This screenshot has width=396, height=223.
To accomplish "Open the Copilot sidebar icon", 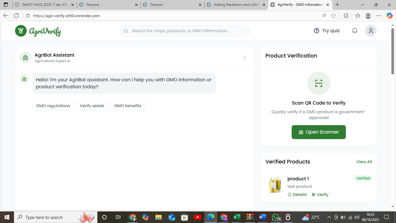I will pos(389,16).
